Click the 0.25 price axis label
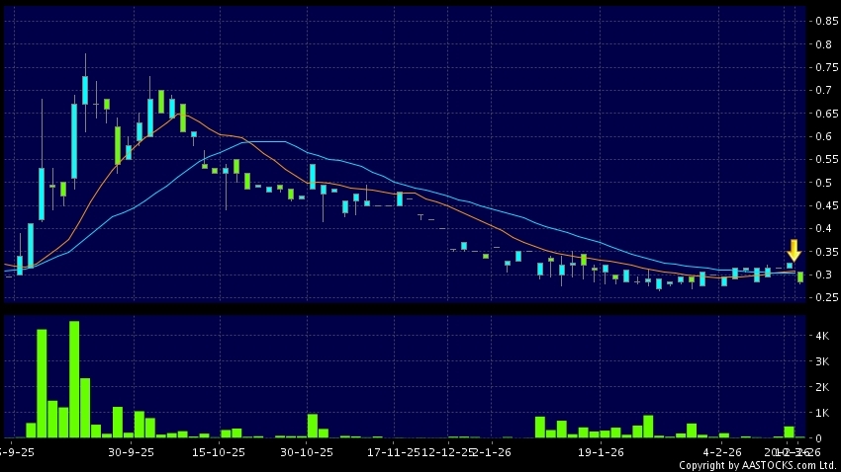Image resolution: width=841 pixels, height=472 pixels. 822,298
